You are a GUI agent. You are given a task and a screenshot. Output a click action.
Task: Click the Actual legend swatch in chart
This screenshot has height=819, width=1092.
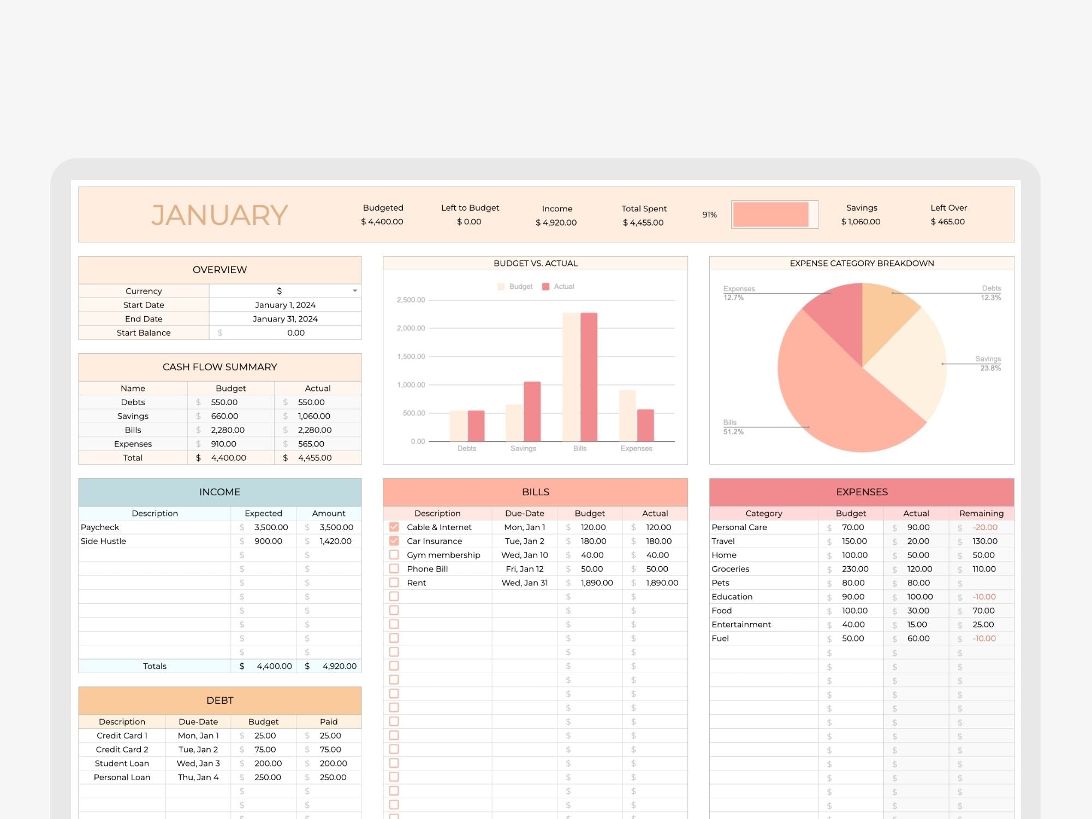coord(545,287)
